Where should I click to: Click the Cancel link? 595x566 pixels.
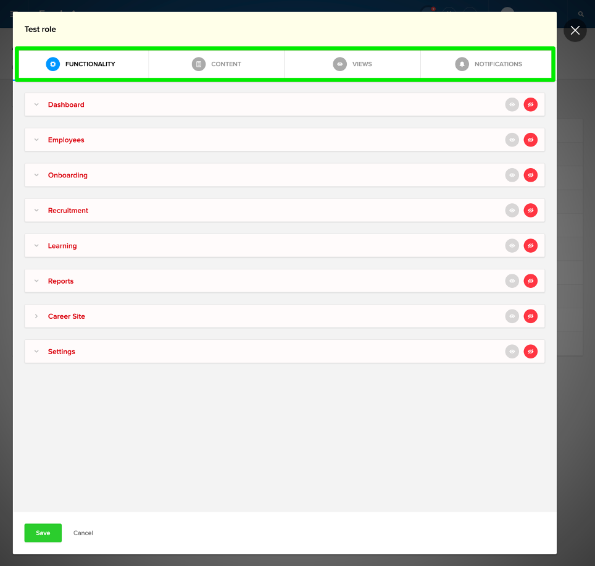pos(83,533)
